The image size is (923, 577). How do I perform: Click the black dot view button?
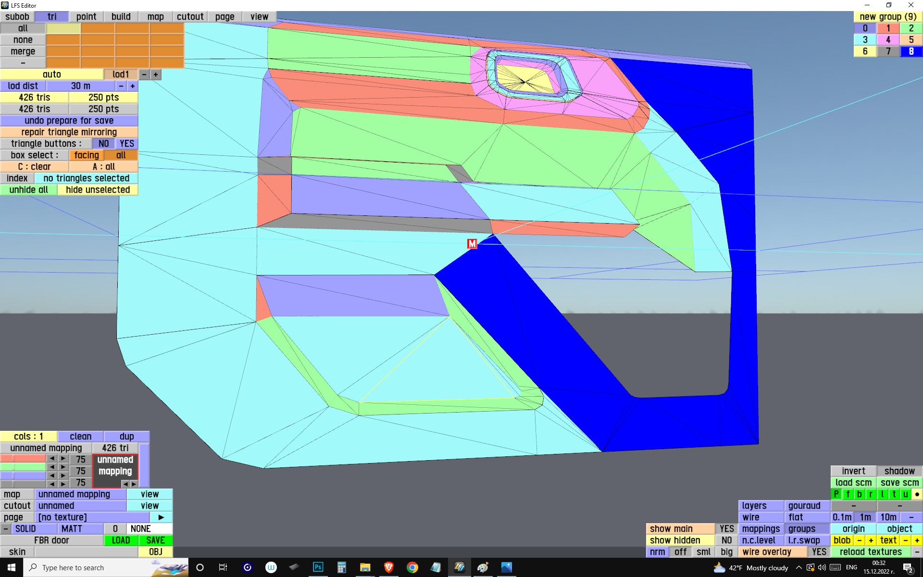coord(917,494)
